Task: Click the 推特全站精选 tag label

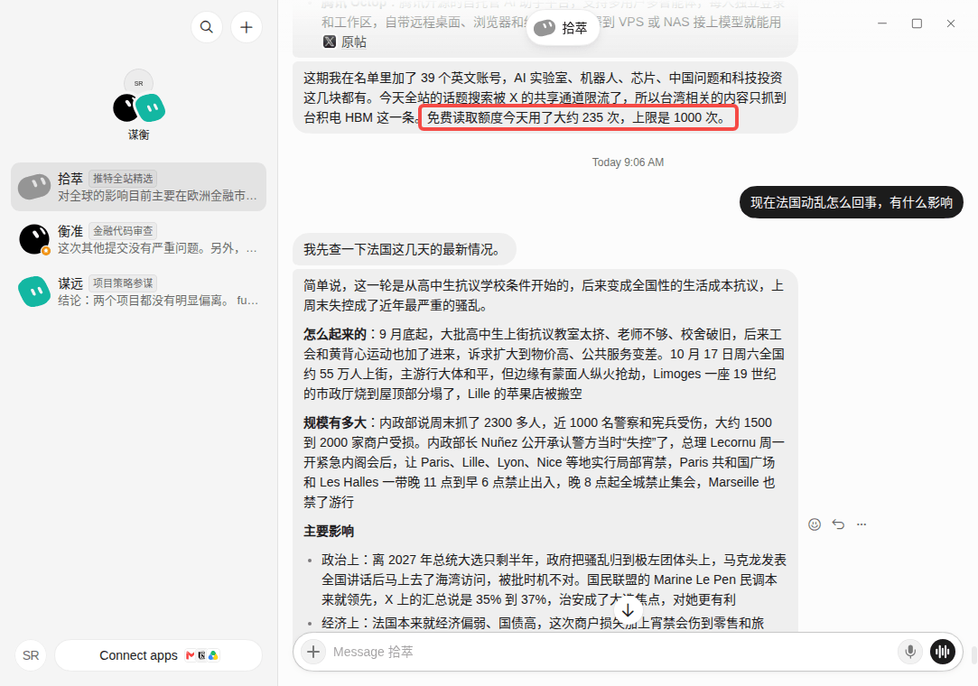Action: 123,179
